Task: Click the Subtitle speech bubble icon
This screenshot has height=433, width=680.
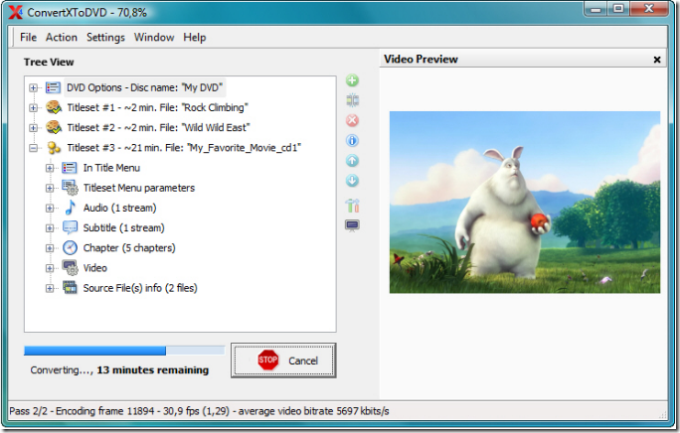Action: tap(70, 227)
